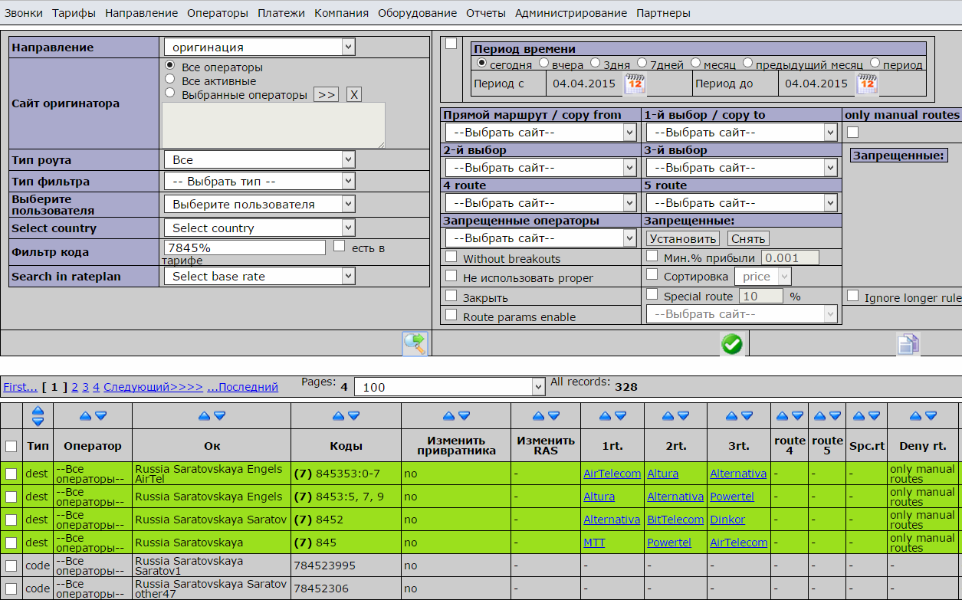
Task: Select the 'Все активные' radio button
Action: (x=170, y=80)
